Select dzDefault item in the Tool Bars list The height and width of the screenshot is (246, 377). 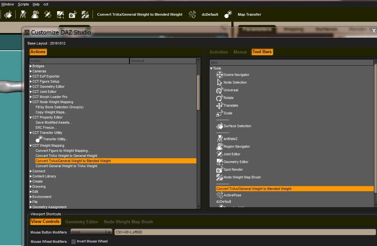(x=224, y=201)
